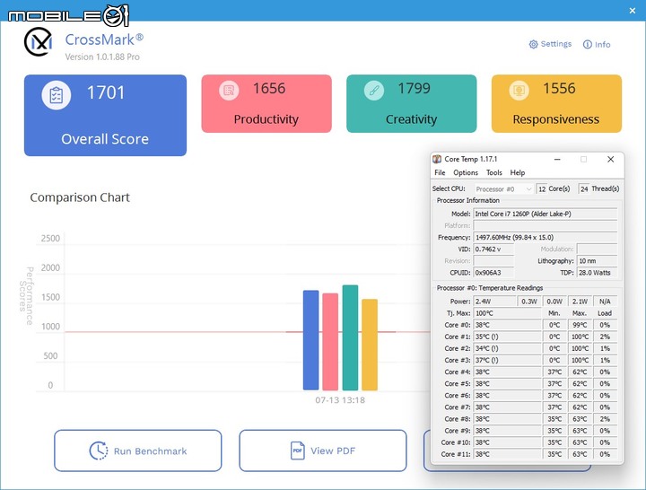
Task: Click the Power value 2.4W
Action: coord(494,302)
